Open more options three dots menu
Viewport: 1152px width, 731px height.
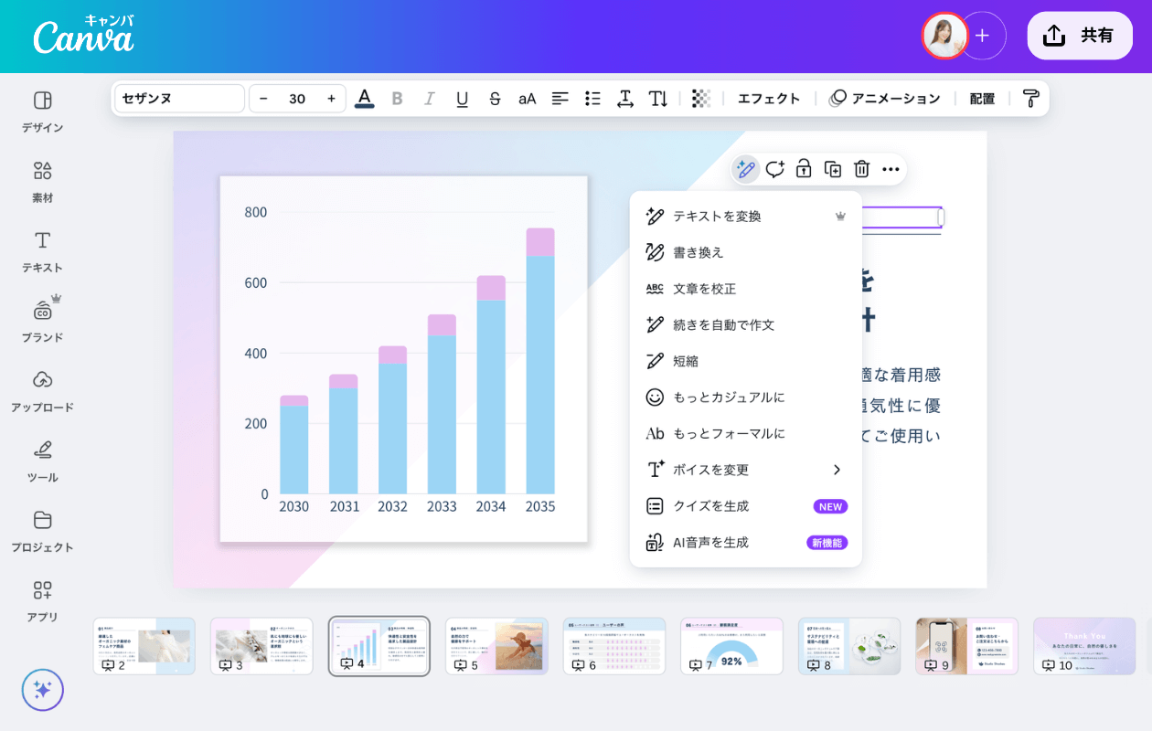[x=891, y=169]
